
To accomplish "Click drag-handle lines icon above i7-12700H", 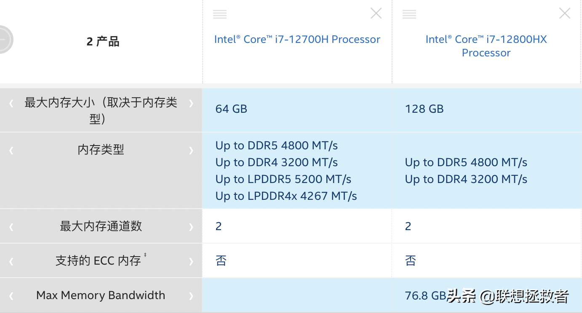I will (x=220, y=14).
